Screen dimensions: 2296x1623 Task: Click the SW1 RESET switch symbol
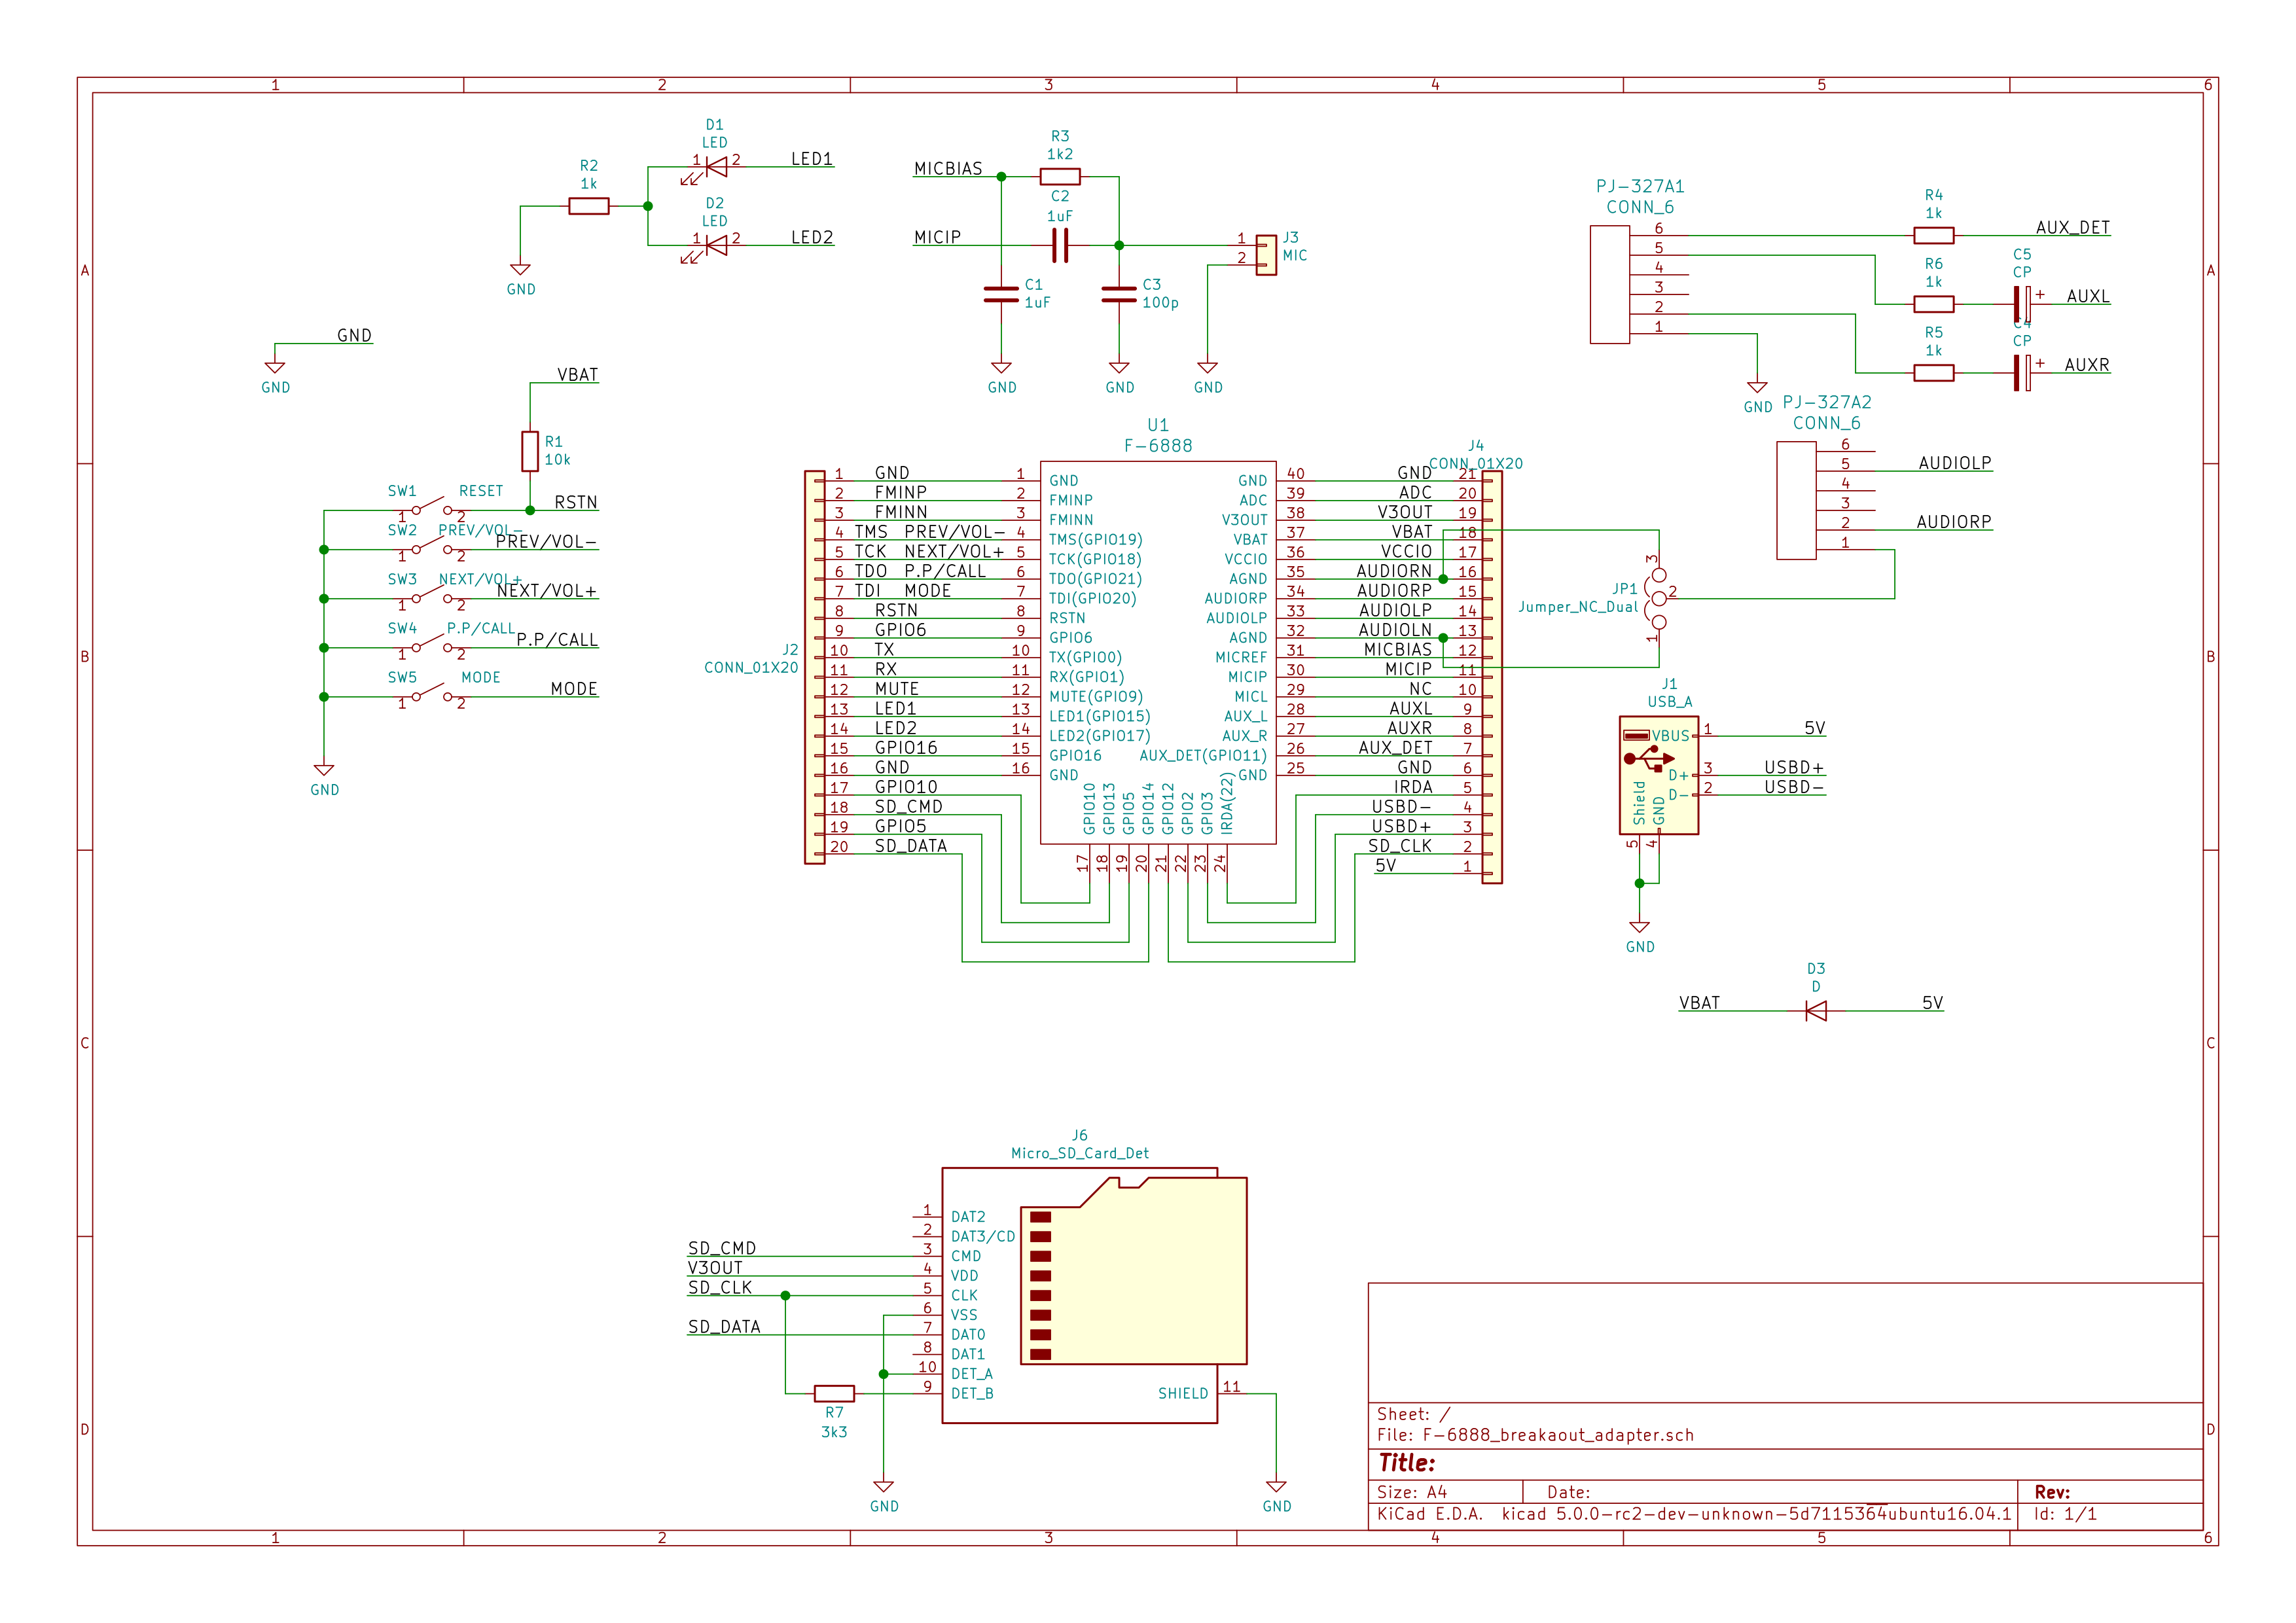(x=431, y=507)
